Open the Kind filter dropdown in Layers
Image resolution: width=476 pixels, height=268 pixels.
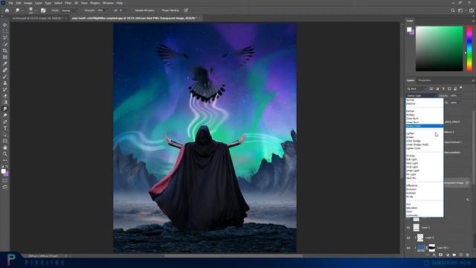[416, 89]
